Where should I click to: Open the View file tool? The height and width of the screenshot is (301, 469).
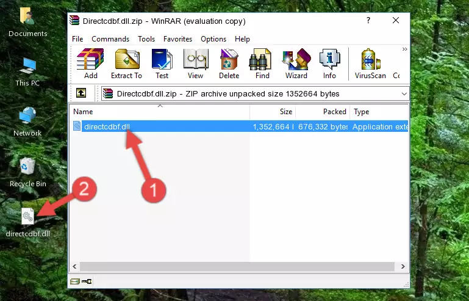point(196,63)
